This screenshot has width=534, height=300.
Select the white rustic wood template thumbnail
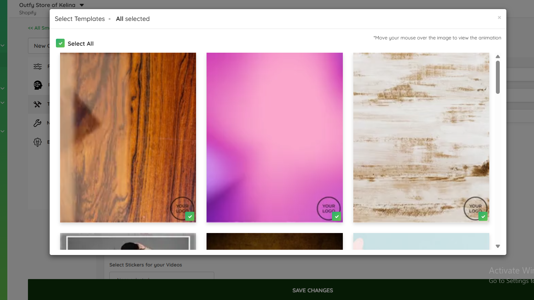point(421,137)
